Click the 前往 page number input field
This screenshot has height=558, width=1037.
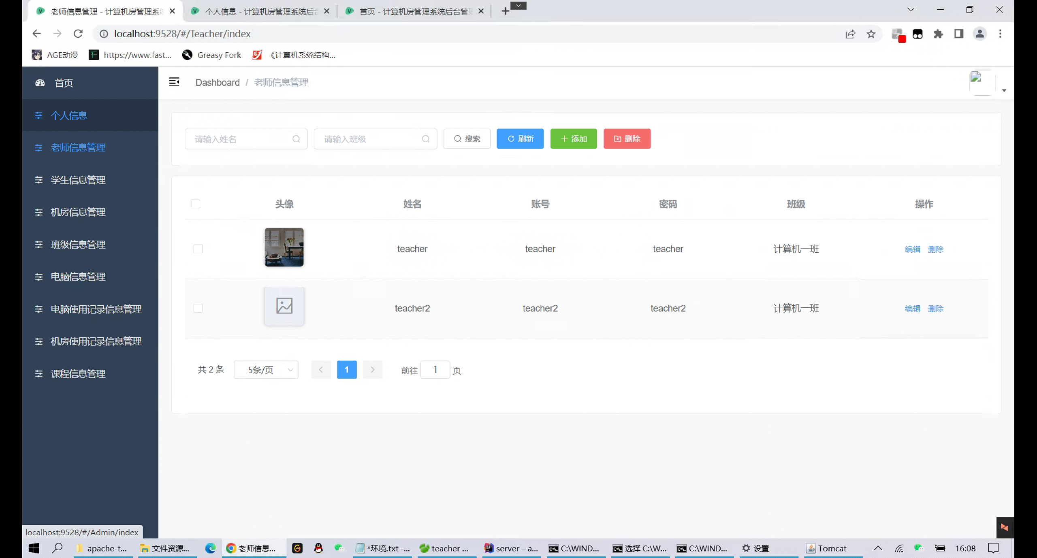(435, 369)
